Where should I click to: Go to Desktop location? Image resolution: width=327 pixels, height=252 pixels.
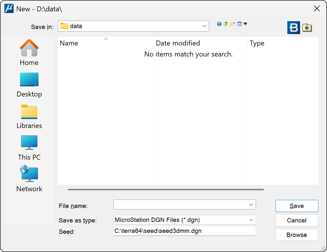29,85
